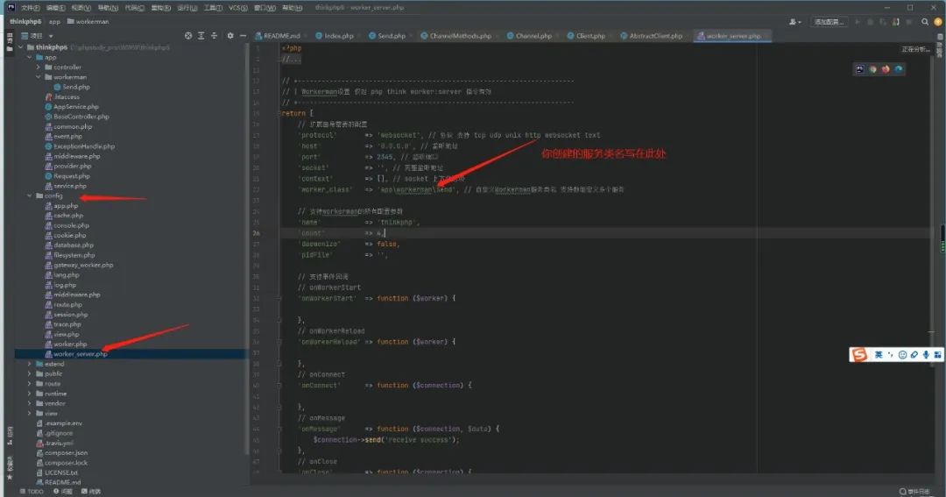The height and width of the screenshot is (497, 946).
Task: Click the locate opened file target icon
Action: pyautogui.click(x=188, y=36)
